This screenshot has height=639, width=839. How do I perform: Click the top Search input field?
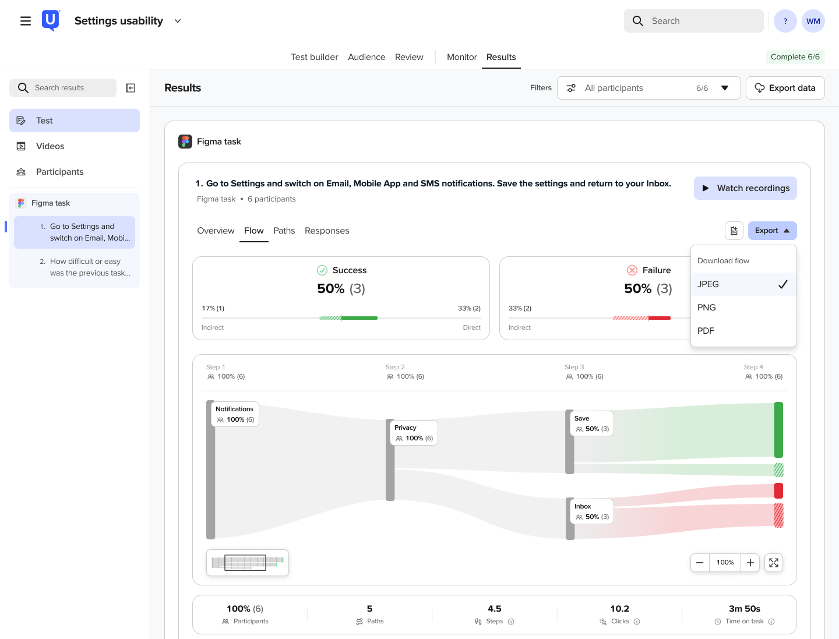[x=693, y=21]
